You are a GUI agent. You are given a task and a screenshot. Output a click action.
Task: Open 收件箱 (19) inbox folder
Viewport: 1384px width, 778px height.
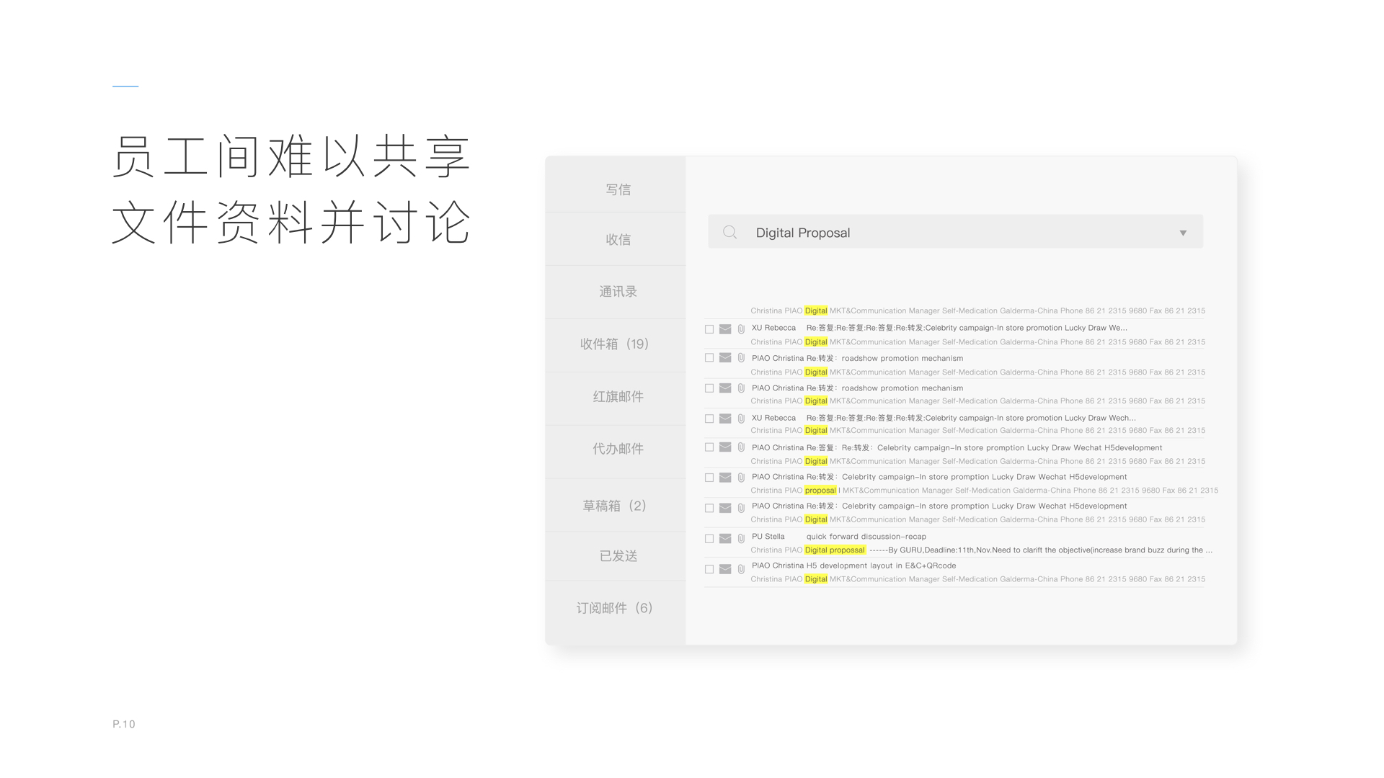click(615, 344)
